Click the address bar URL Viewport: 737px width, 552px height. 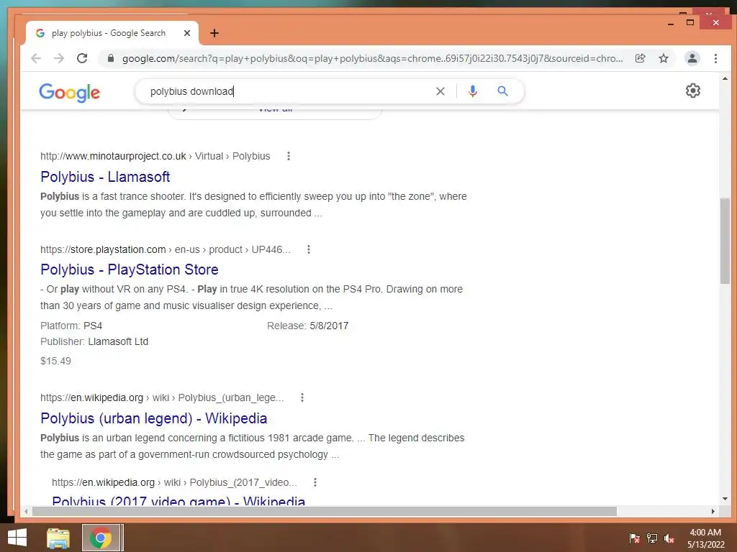pos(372,58)
